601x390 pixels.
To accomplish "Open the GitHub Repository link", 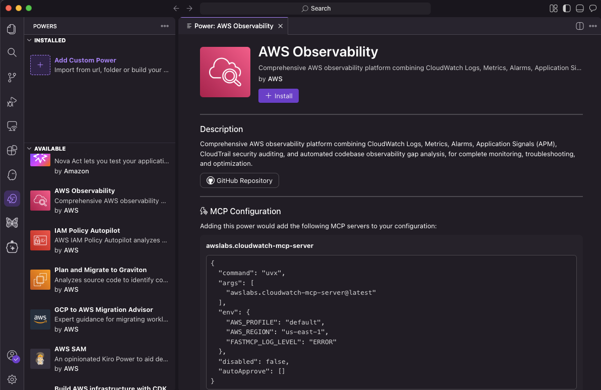I will [x=239, y=180].
